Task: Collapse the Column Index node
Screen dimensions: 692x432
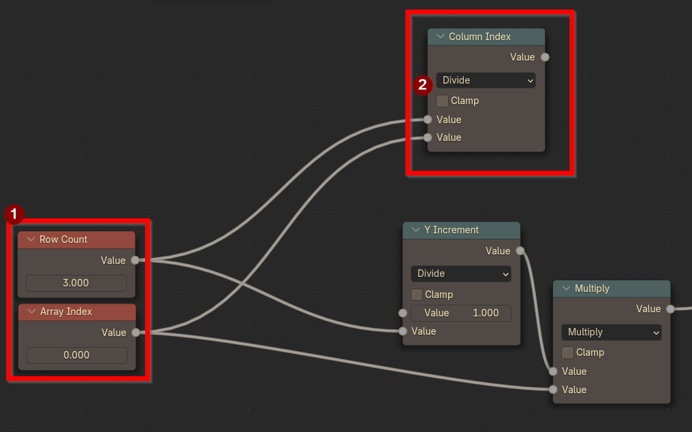Action: click(441, 37)
